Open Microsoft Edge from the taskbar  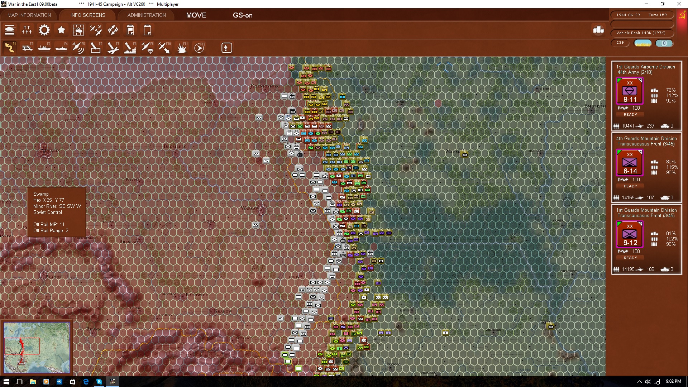coord(86,382)
